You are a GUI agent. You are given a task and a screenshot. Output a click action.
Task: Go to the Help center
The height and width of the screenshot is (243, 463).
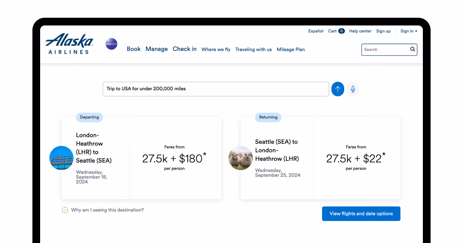pyautogui.click(x=360, y=31)
